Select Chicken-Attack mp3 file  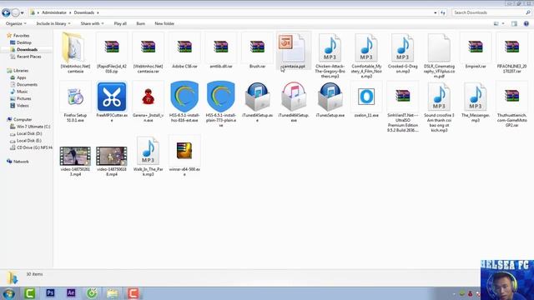point(330,56)
